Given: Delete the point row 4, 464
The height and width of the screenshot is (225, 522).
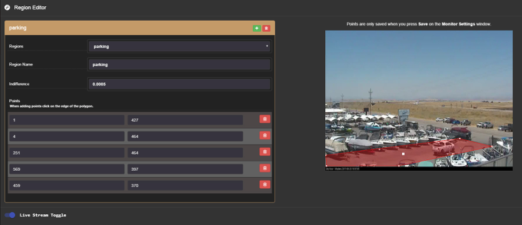Looking at the screenshot, I should click(265, 136).
